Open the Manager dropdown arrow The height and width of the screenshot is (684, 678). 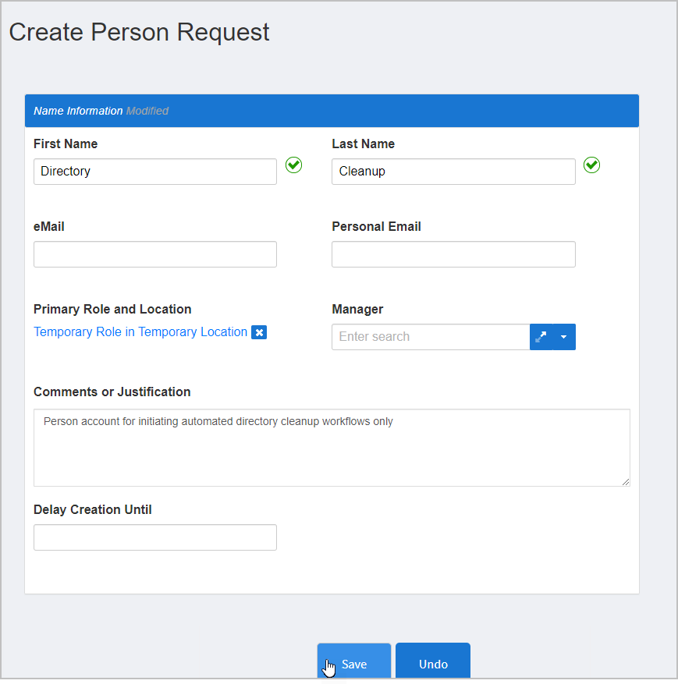point(564,337)
